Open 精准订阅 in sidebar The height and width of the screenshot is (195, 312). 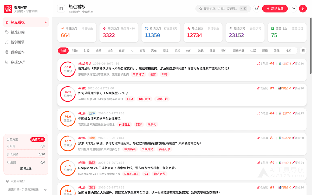(26, 32)
